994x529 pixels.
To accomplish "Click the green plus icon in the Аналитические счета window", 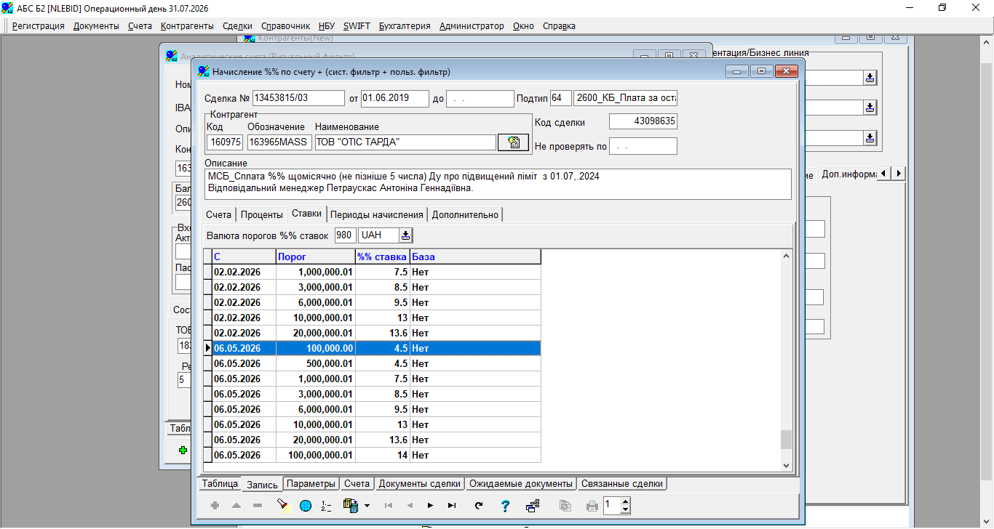I will (183, 451).
